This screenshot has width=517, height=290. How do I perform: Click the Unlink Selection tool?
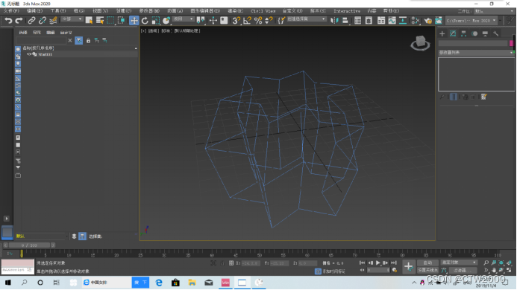pos(43,21)
